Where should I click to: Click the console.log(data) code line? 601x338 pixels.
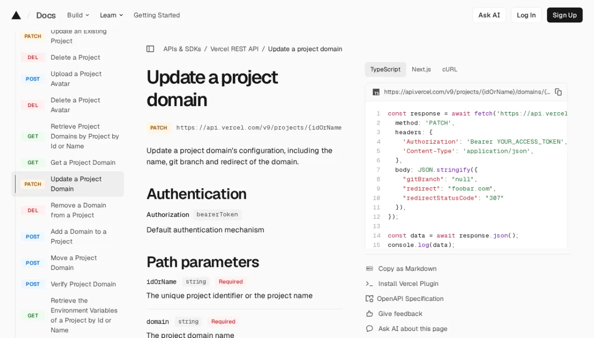coord(421,245)
